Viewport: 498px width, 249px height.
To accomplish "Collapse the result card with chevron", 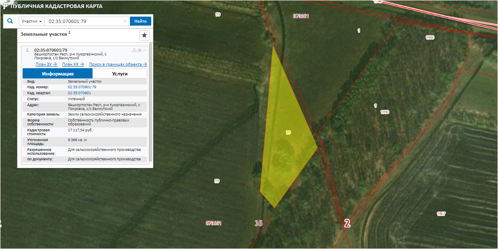I will [x=145, y=50].
